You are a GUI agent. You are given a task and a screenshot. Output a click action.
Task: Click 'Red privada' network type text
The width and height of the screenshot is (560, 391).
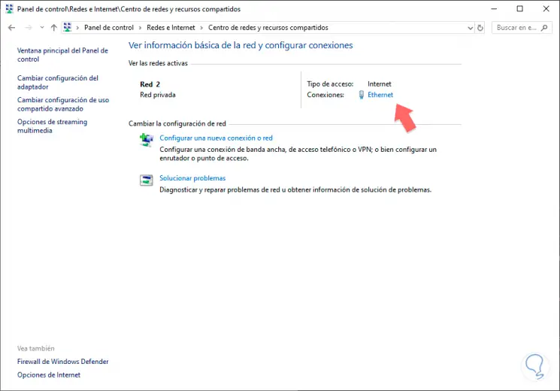[x=158, y=95]
